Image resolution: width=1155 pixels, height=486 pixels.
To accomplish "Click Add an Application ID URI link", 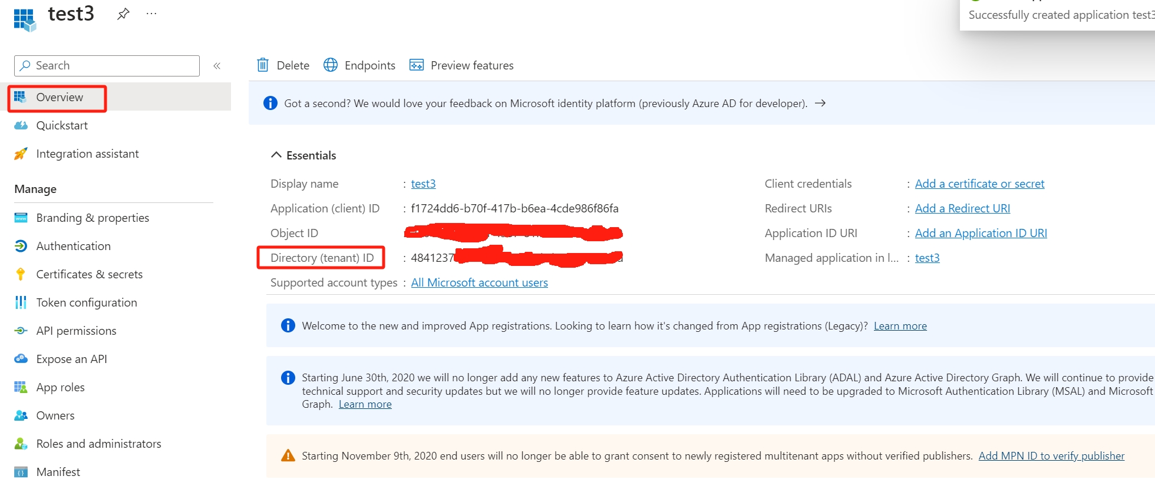I will tap(981, 233).
